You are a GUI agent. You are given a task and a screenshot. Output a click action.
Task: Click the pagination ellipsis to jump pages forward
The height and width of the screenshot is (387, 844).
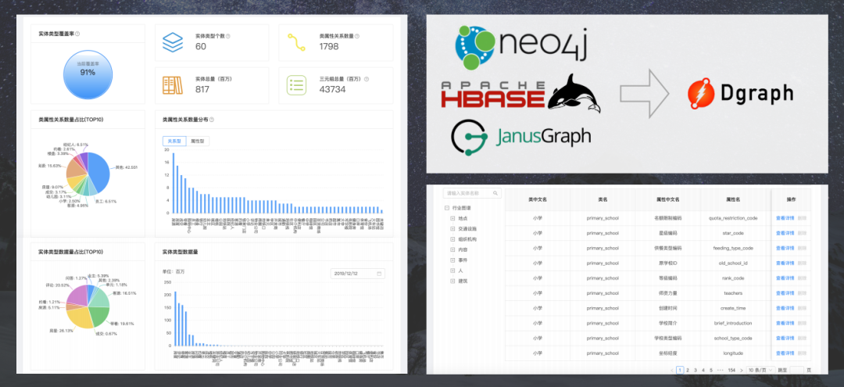[x=721, y=371]
